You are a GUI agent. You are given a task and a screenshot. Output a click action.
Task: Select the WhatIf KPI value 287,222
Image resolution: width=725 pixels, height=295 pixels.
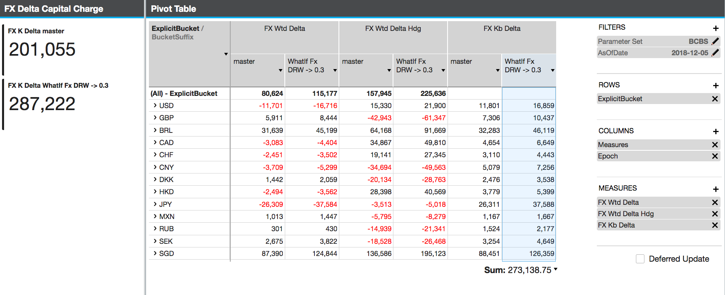[x=42, y=104]
